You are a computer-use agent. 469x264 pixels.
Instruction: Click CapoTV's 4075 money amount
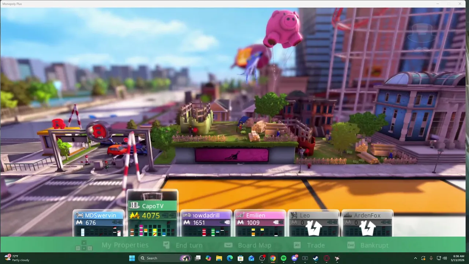(151, 216)
